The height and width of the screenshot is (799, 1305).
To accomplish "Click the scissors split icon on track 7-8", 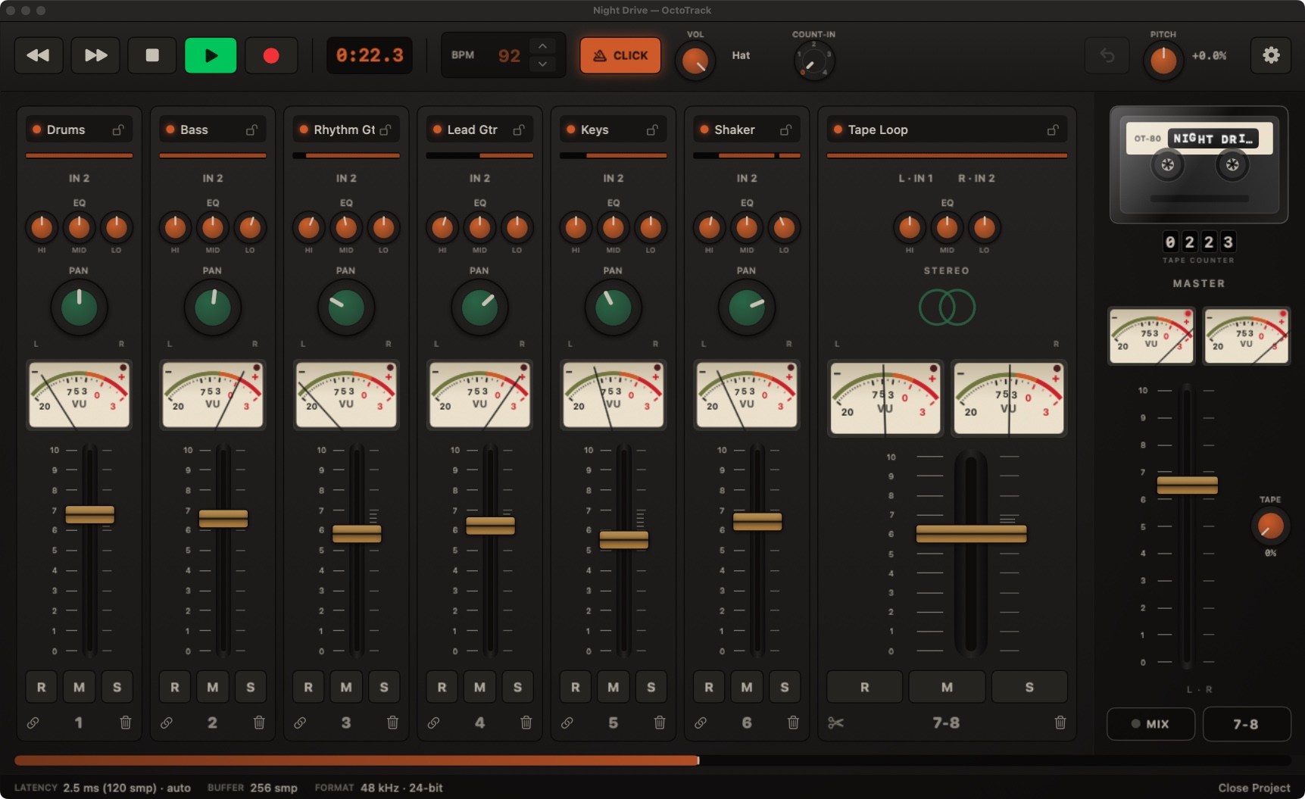I will click(x=835, y=723).
